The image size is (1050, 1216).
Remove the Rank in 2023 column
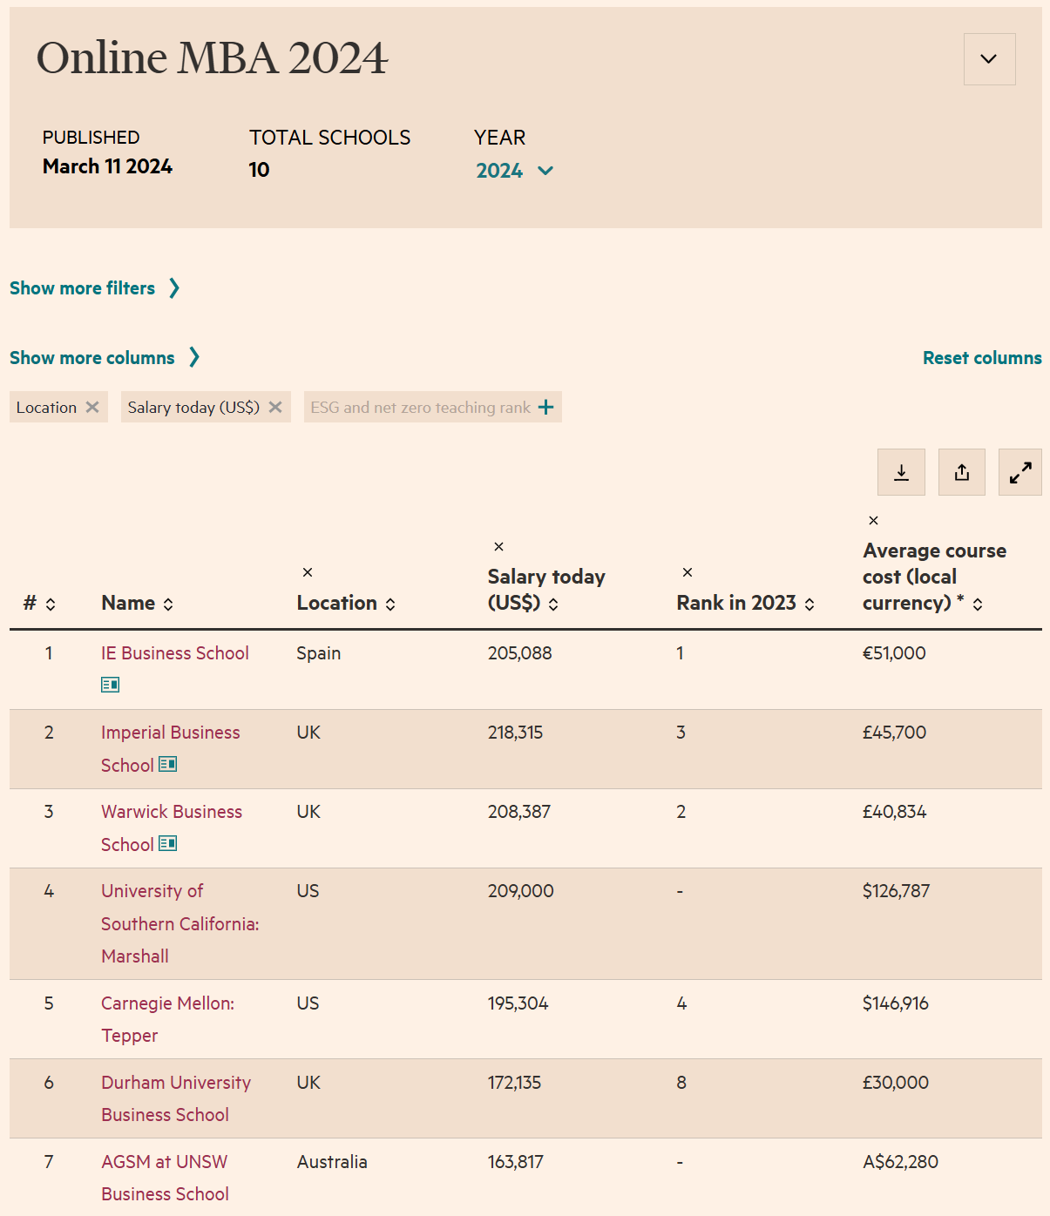tap(688, 572)
